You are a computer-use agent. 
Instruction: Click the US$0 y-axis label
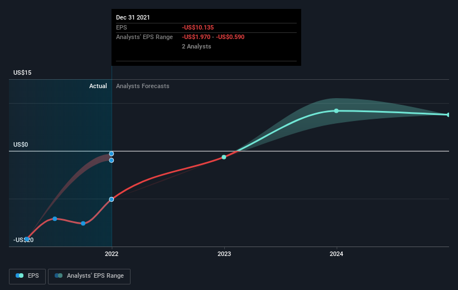[21, 144]
